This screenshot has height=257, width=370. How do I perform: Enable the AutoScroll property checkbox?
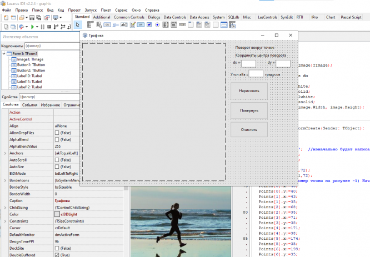point(57,160)
